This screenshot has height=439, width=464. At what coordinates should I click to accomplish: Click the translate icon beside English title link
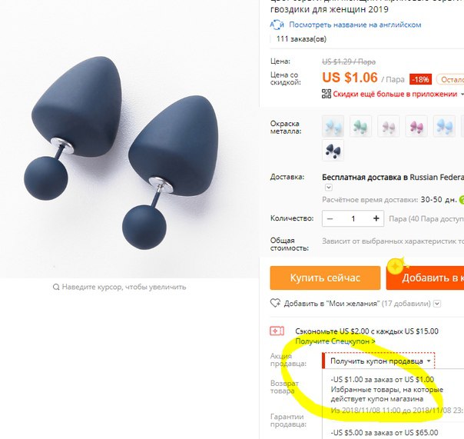pyautogui.click(x=277, y=25)
